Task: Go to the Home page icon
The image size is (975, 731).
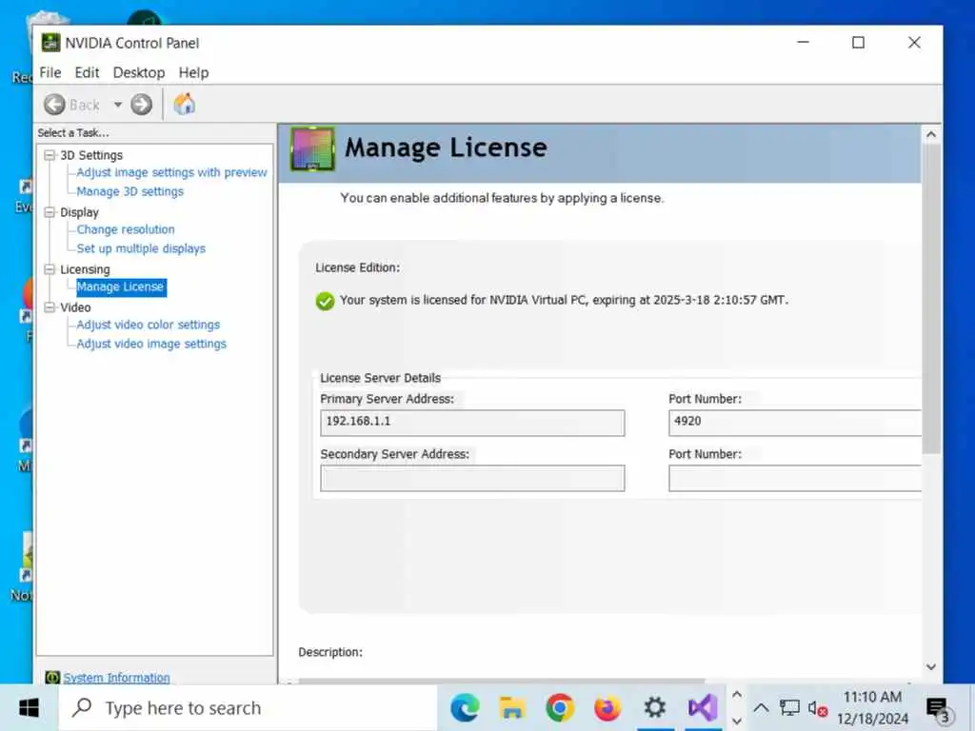Action: pos(184,104)
